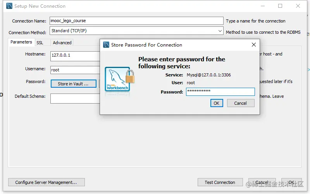
Task: Switch to the Advanced tab
Action: coord(62,43)
